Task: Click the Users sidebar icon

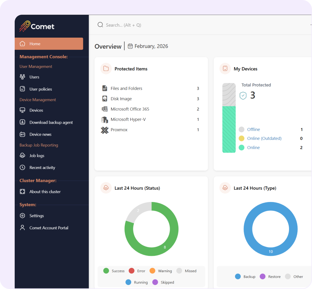Action: [x=22, y=77]
